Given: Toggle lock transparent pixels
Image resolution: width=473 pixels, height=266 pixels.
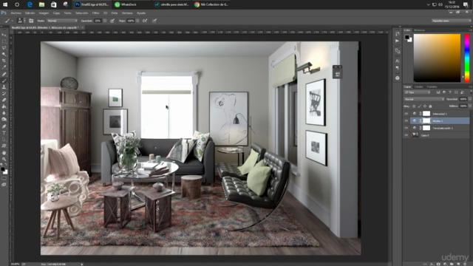Looking at the screenshot, I should coord(414,106).
